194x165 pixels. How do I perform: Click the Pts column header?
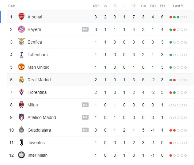point(162,6)
